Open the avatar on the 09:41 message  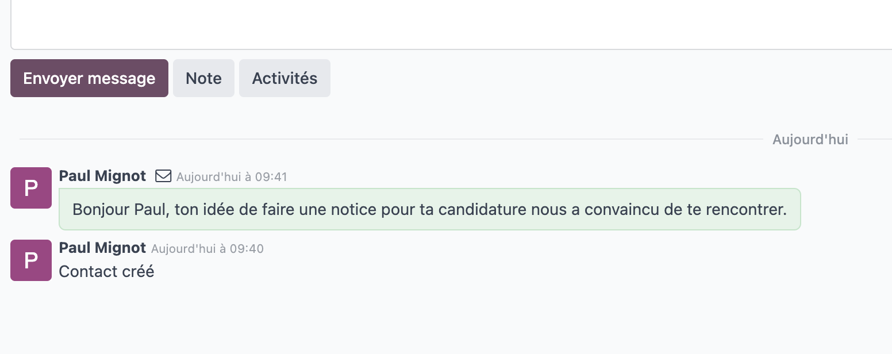click(31, 188)
